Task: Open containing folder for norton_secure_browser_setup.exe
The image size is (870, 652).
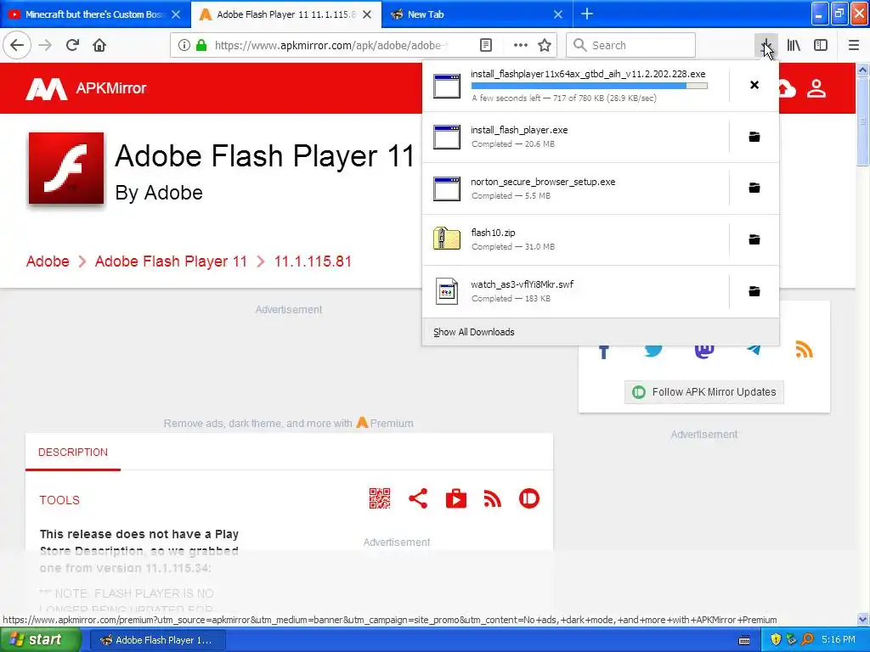Action: [x=754, y=188]
